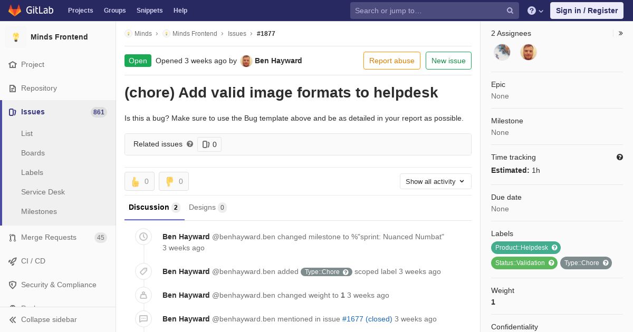This screenshot has width=633, height=332.
Task: Click the clock icon on milestone activity
Action: [143, 237]
